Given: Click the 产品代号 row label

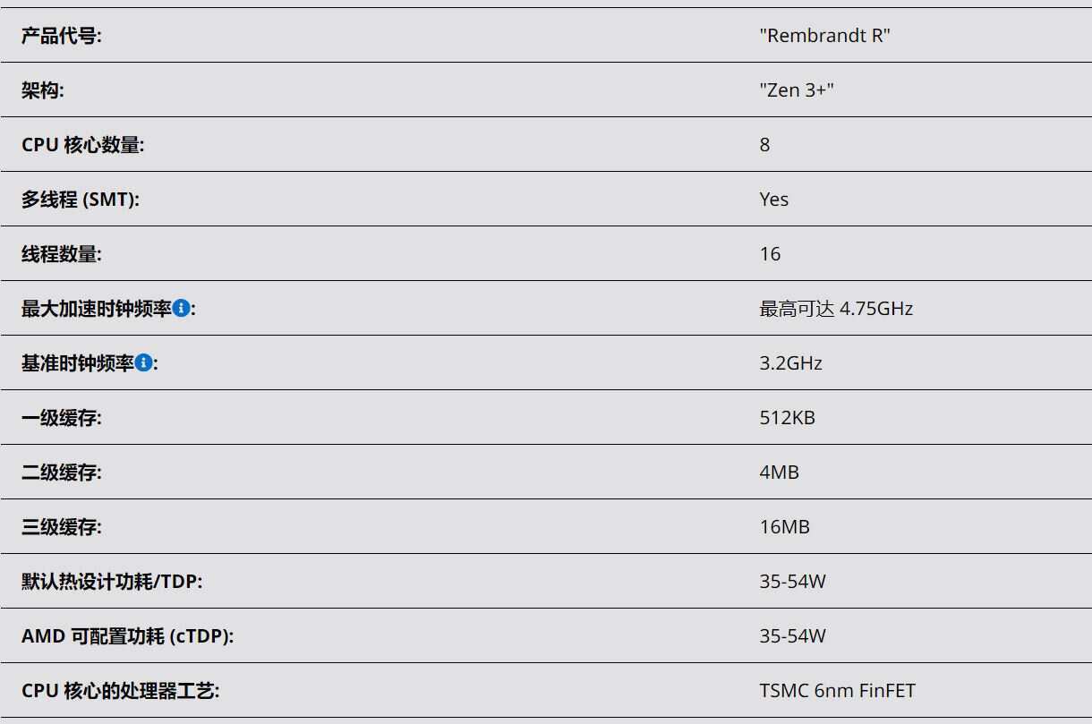Looking at the screenshot, I should tap(62, 36).
